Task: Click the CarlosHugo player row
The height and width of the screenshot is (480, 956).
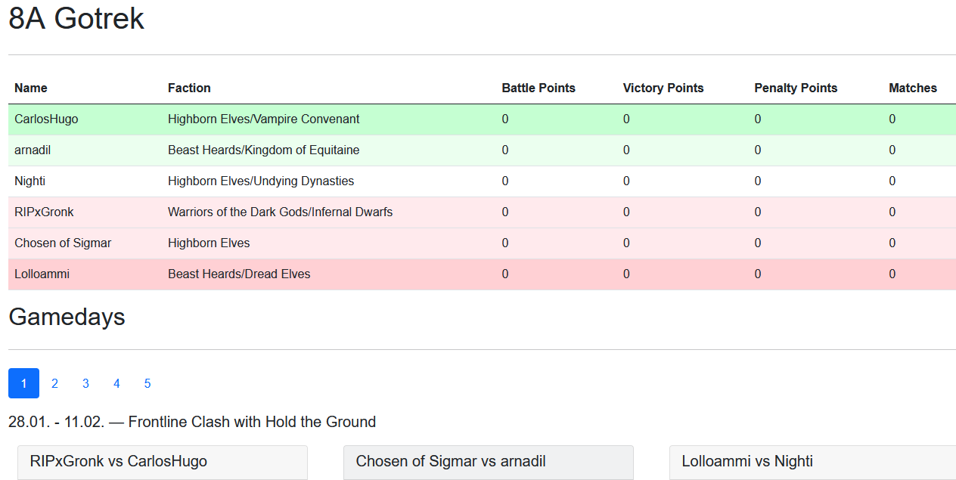Action: [x=482, y=119]
